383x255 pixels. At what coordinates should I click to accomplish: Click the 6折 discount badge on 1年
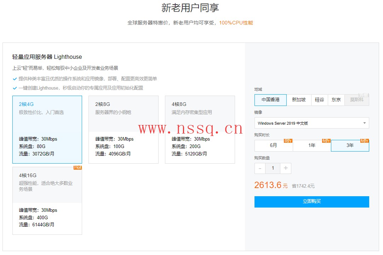point(326,141)
